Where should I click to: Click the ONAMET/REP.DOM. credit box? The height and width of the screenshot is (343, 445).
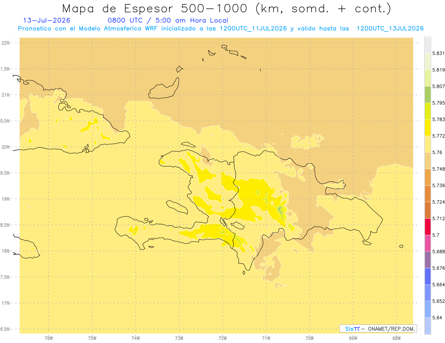pyautogui.click(x=378, y=329)
